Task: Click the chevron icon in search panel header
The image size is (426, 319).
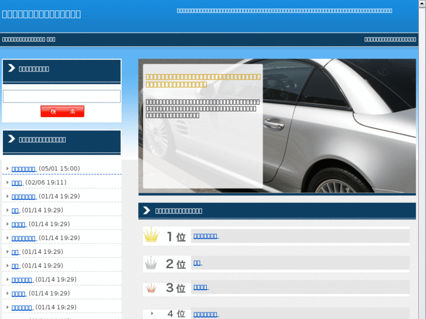Action: (x=11, y=68)
